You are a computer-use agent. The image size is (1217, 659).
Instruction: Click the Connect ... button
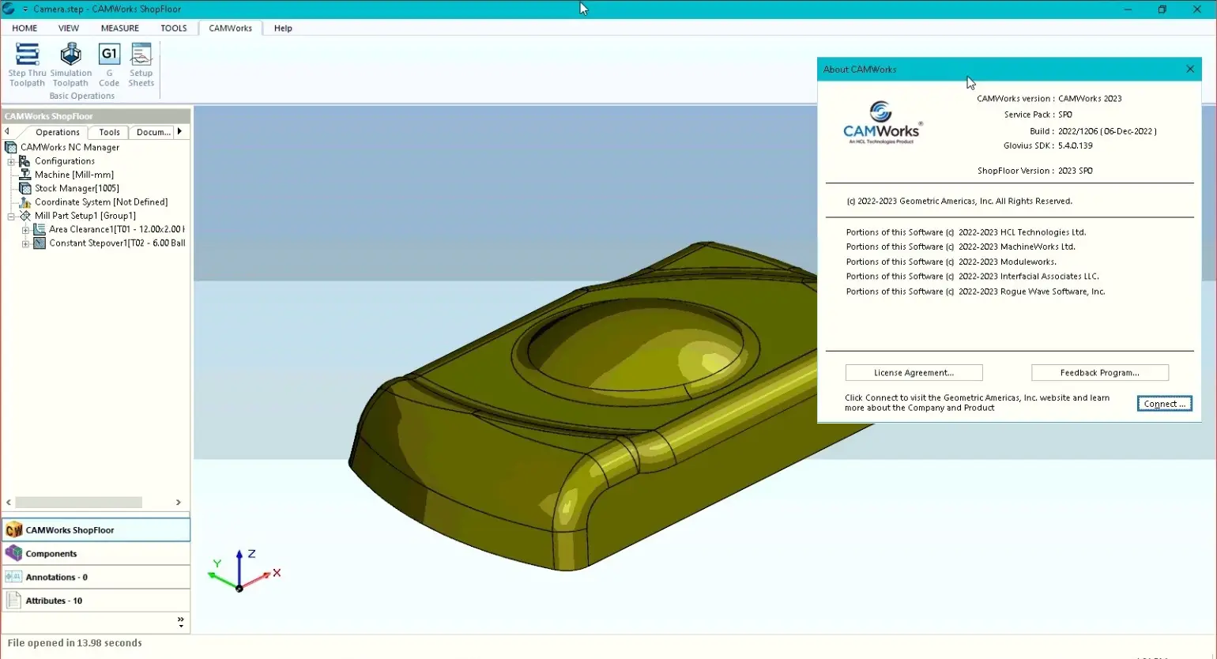tap(1165, 404)
